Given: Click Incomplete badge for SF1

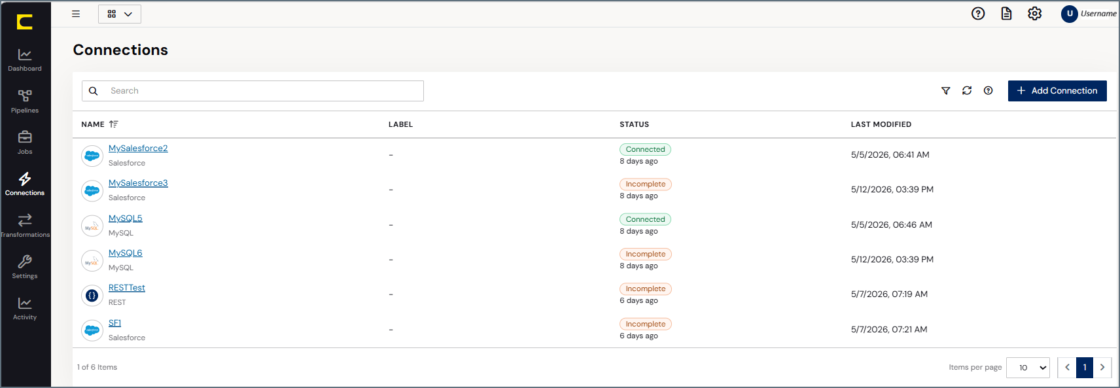Looking at the screenshot, I should (646, 324).
